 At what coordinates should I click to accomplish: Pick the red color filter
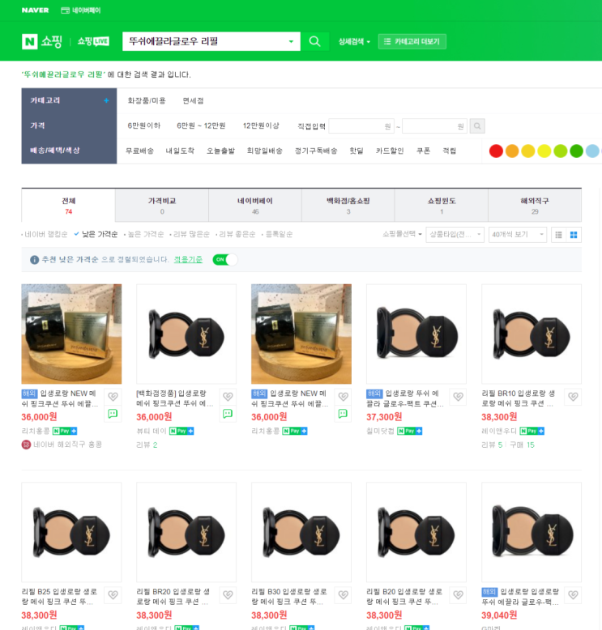[x=496, y=151]
